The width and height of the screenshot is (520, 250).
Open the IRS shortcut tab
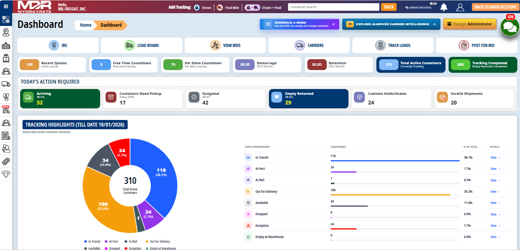pos(58,45)
